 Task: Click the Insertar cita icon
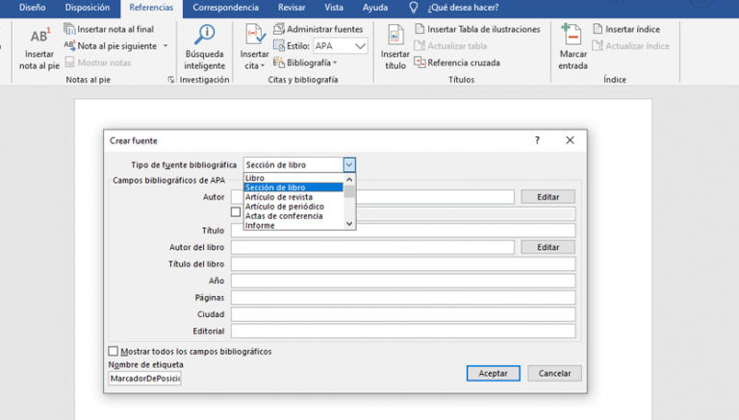(x=255, y=38)
